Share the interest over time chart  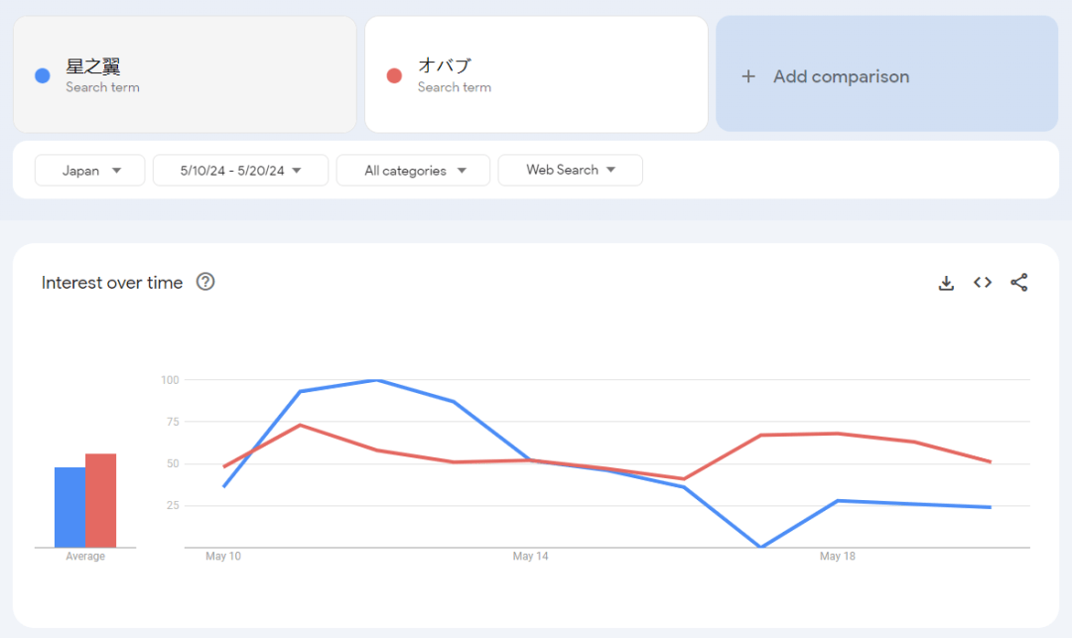point(1018,283)
